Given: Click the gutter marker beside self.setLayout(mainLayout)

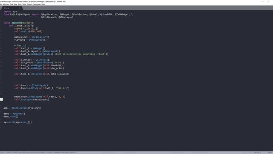Looking at the screenshot, I should click(x=1, y=99).
